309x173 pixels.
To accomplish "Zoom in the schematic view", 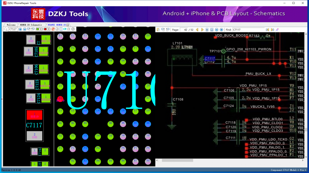I will pos(222,30).
